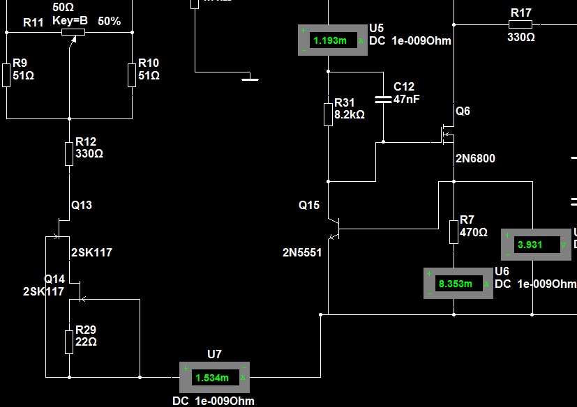Click the '47nF' value label
The height and width of the screenshot is (407, 577).
point(407,99)
